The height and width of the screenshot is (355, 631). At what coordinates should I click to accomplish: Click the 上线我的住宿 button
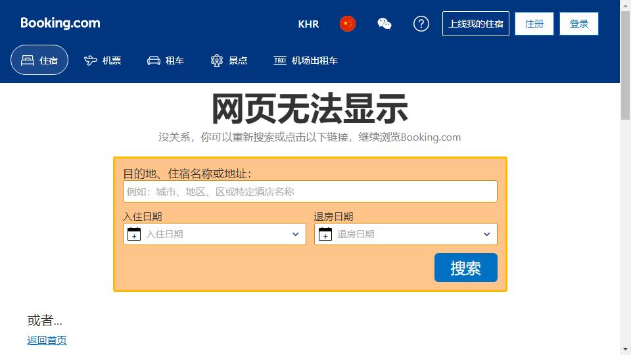[476, 24]
